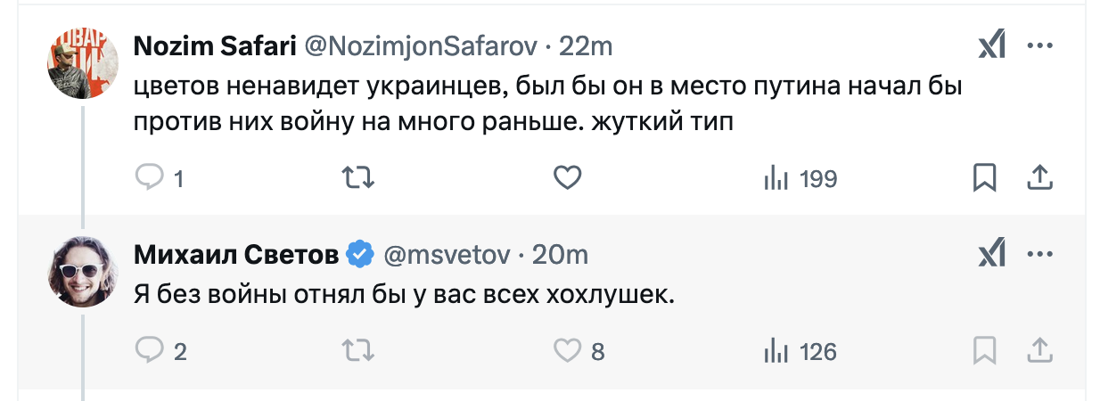Viewport: 1100px width, 401px height.
Task: Click the @NozimjonSafarov handle link
Action: click(x=421, y=46)
